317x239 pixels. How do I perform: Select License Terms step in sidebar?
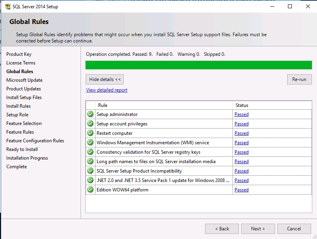[x=21, y=63]
